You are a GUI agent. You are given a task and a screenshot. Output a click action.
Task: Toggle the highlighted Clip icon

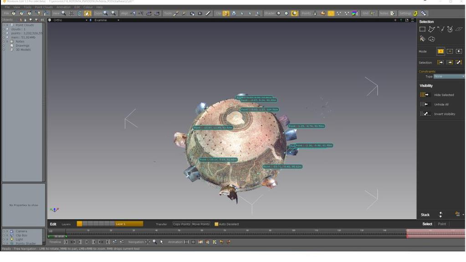pyautogui.click(x=226, y=13)
